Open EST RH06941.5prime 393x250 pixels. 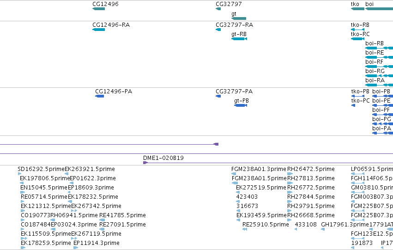pyautogui.click(x=74, y=216)
